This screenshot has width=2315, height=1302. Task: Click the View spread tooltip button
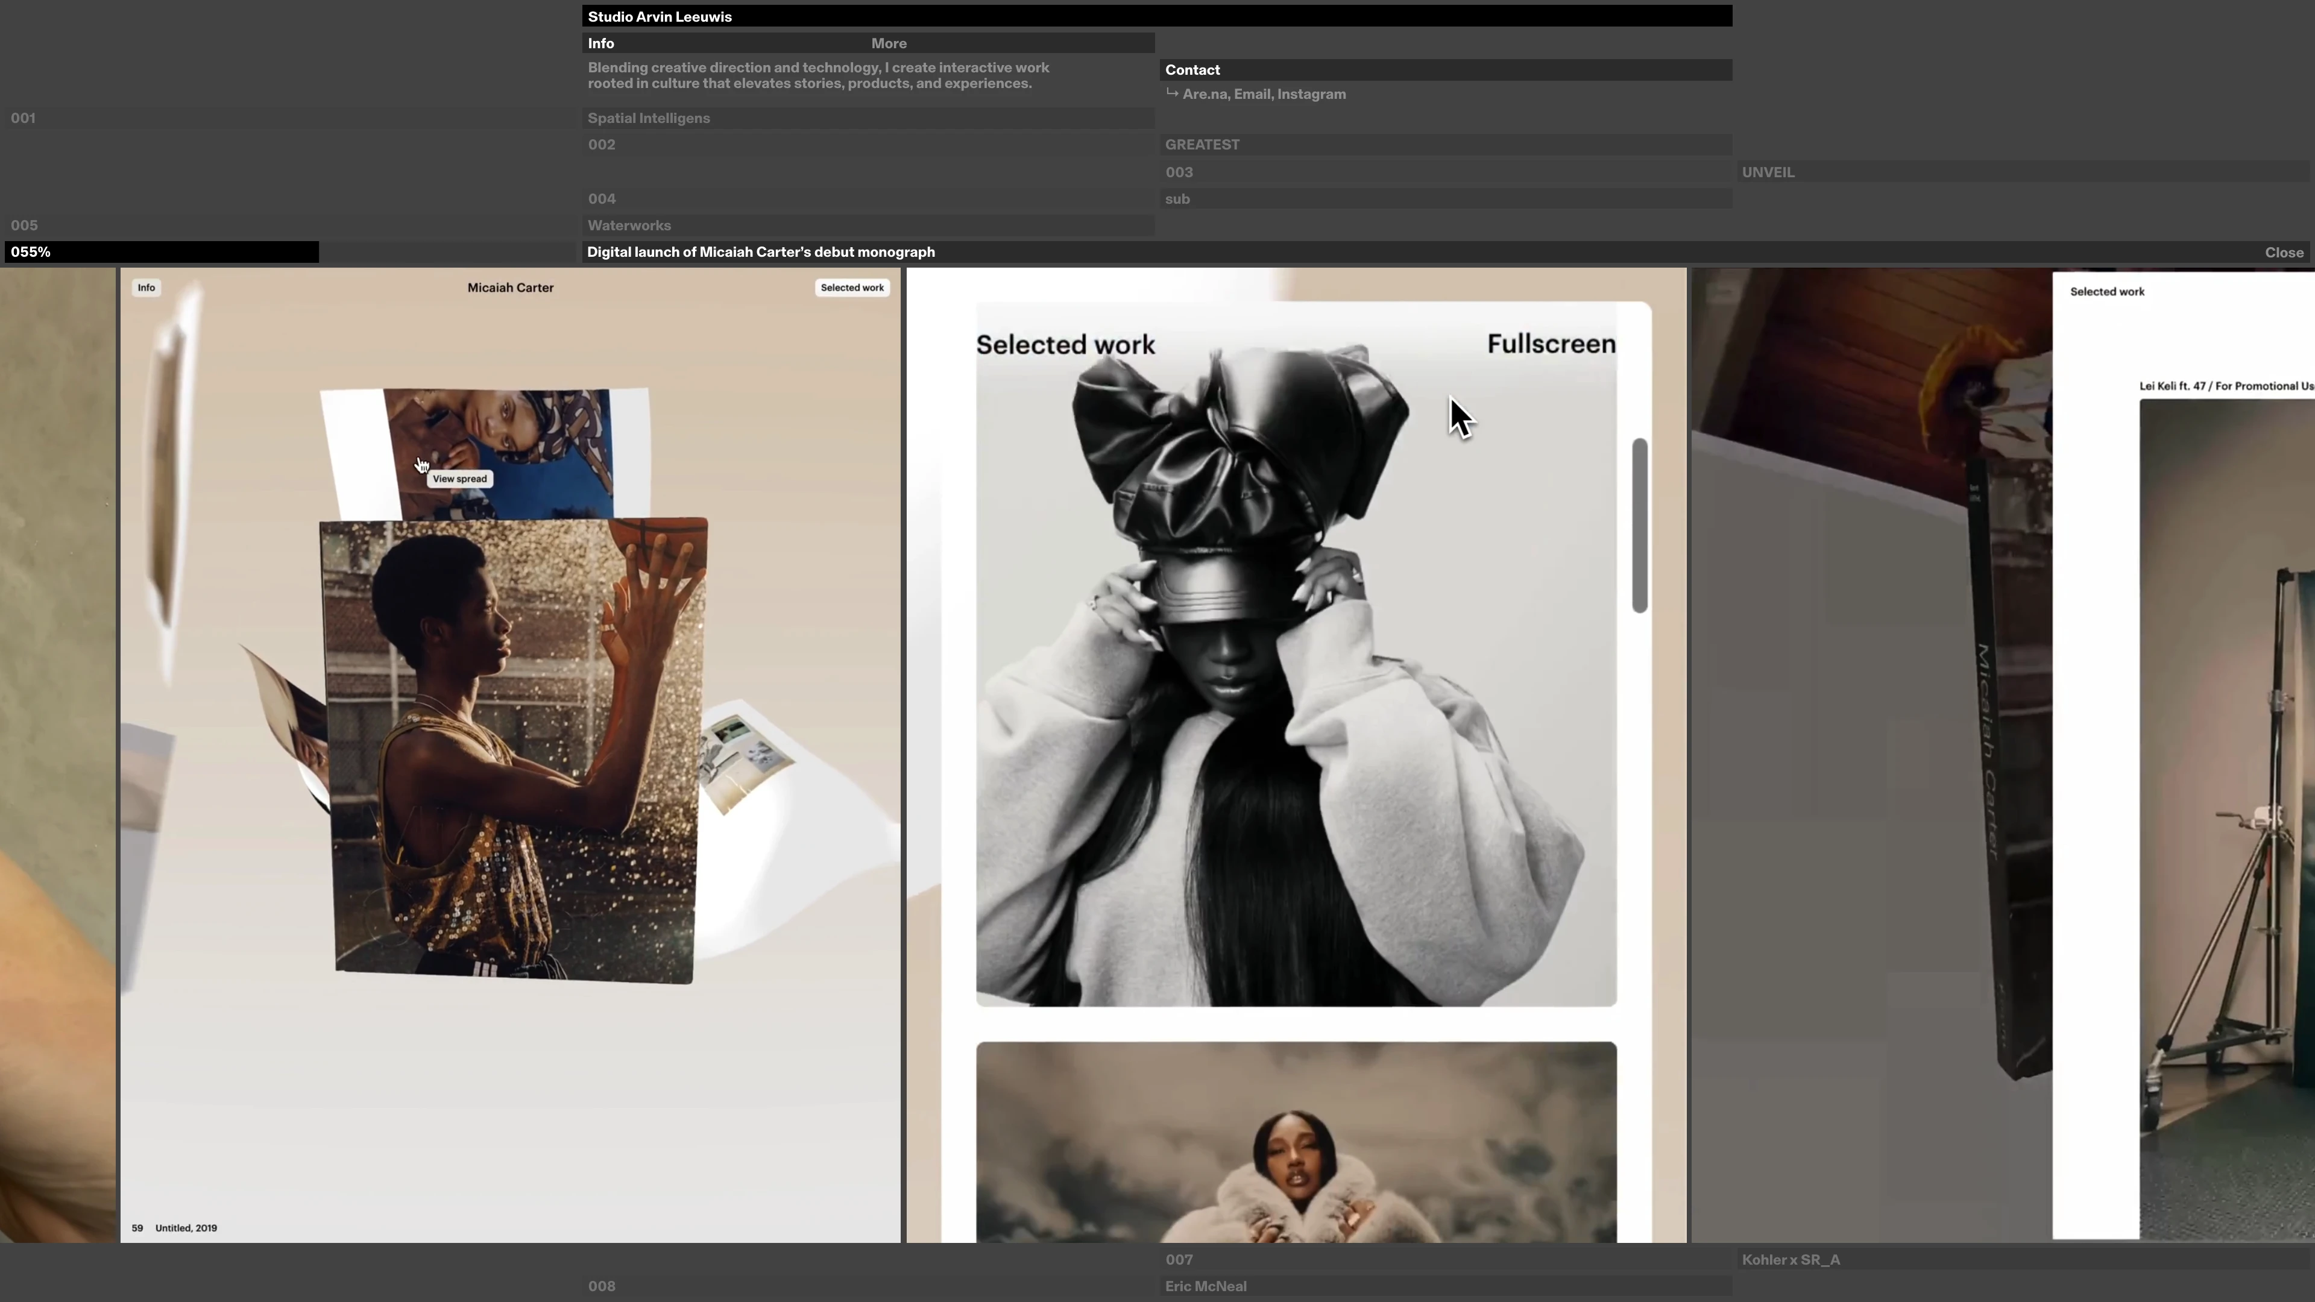[x=459, y=479]
